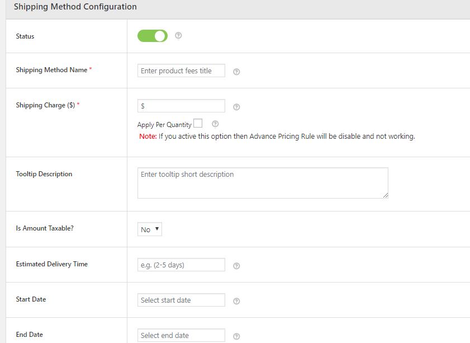Click the 'Start Date' label
This screenshot has width=470, height=343.
click(x=31, y=299)
